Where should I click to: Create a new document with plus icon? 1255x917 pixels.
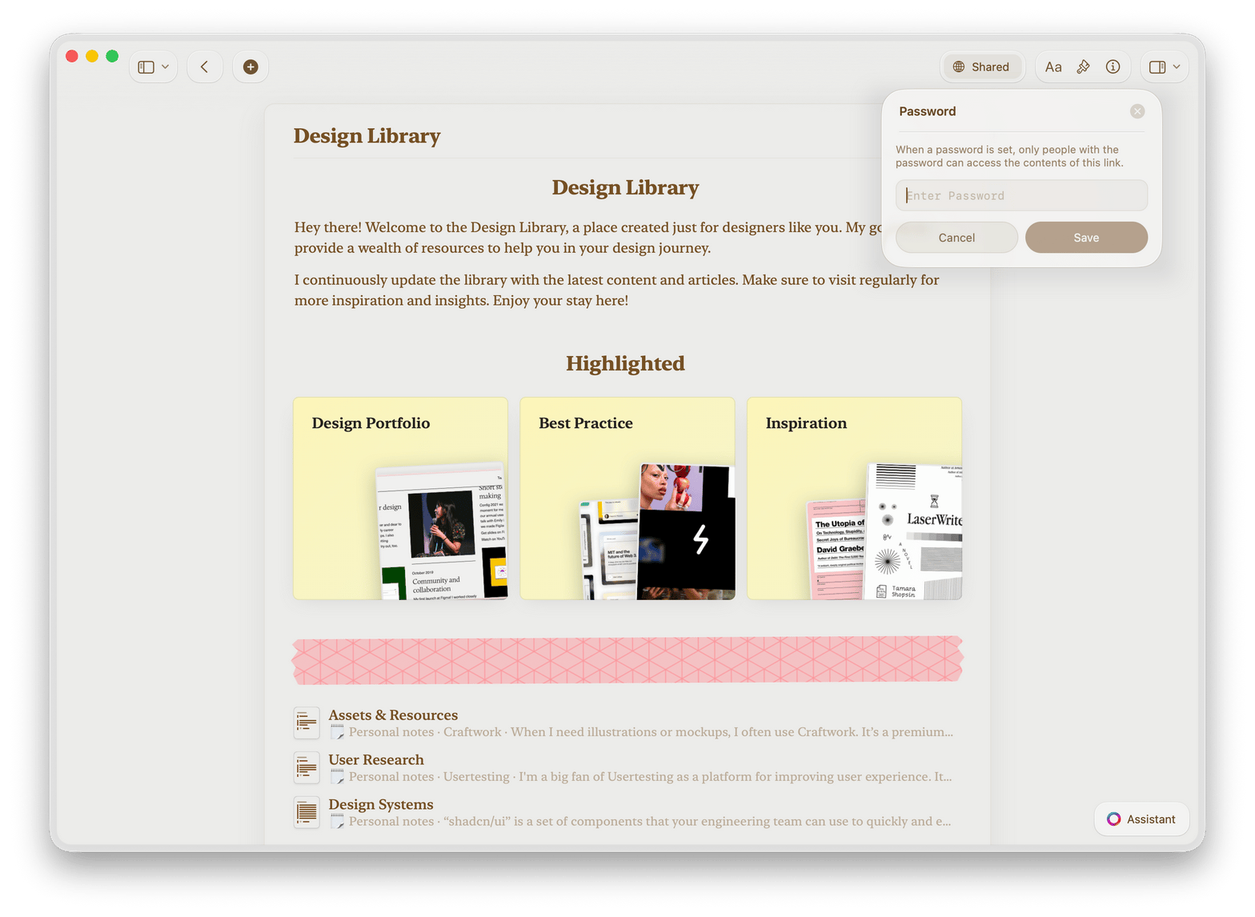[251, 67]
